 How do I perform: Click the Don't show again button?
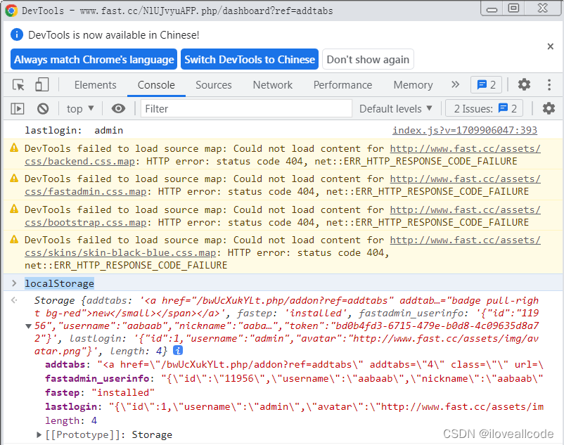point(368,59)
